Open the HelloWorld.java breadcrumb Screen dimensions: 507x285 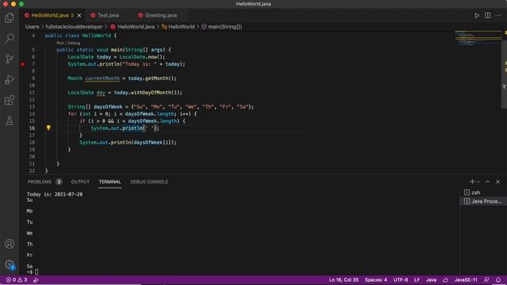pyautogui.click(x=132, y=27)
